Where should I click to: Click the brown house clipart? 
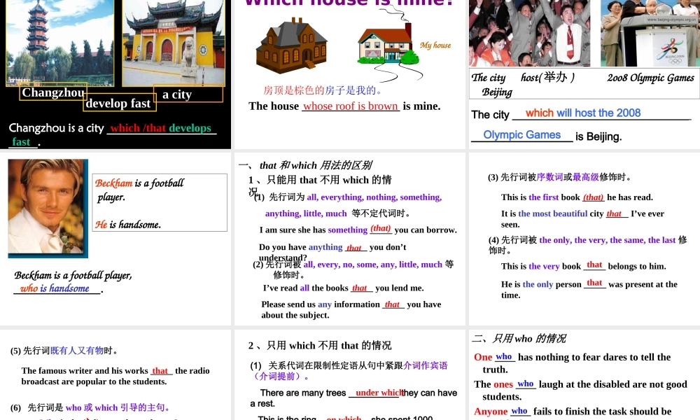(291, 46)
